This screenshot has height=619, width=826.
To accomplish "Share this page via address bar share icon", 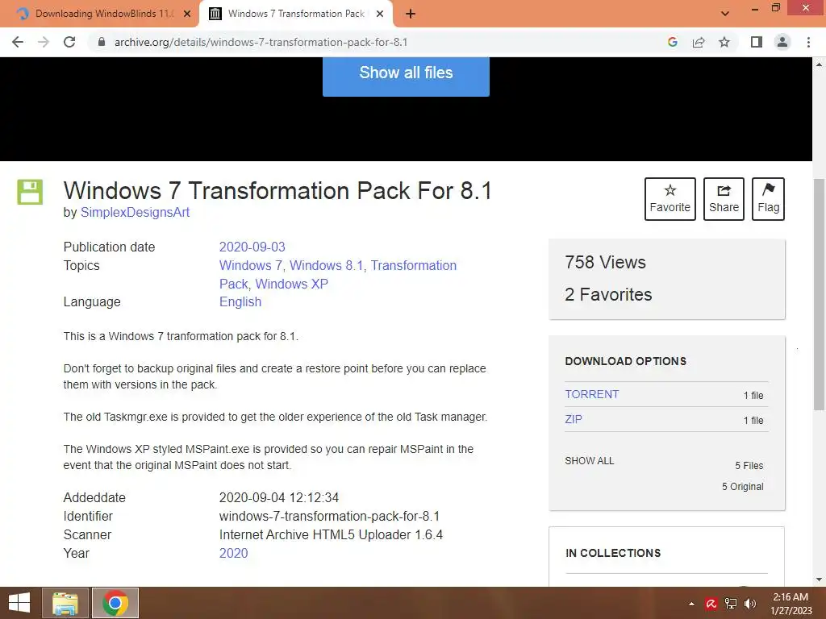I will (699, 42).
